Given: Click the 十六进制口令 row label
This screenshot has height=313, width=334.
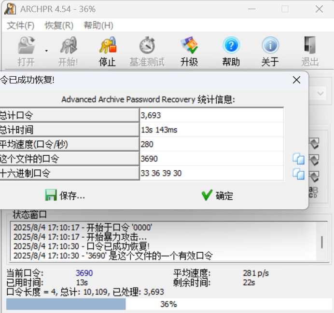Looking at the screenshot, I should pos(70,173).
